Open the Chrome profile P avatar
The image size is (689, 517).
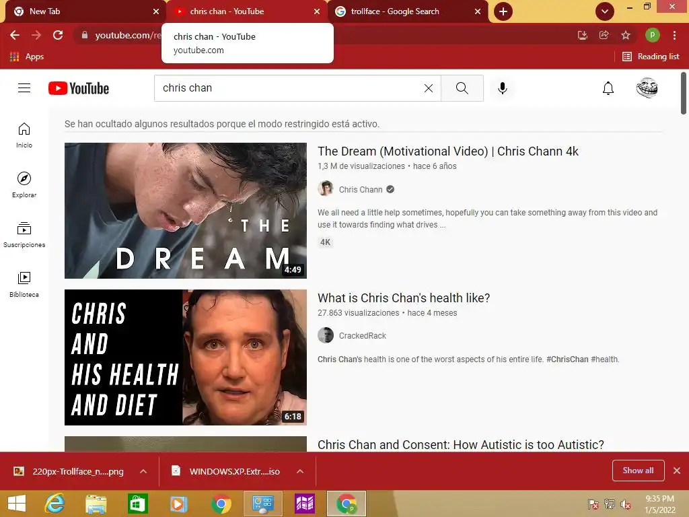pyautogui.click(x=652, y=35)
